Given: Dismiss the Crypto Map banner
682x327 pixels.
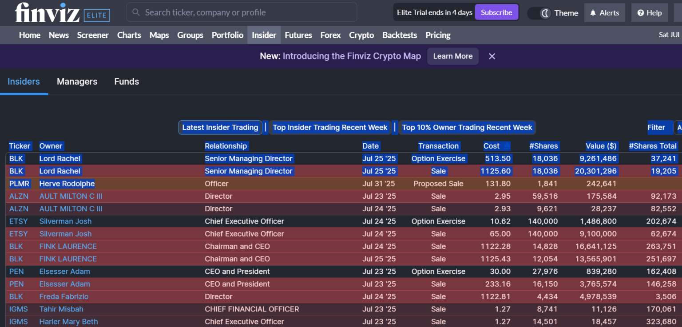Looking at the screenshot, I should [492, 56].
